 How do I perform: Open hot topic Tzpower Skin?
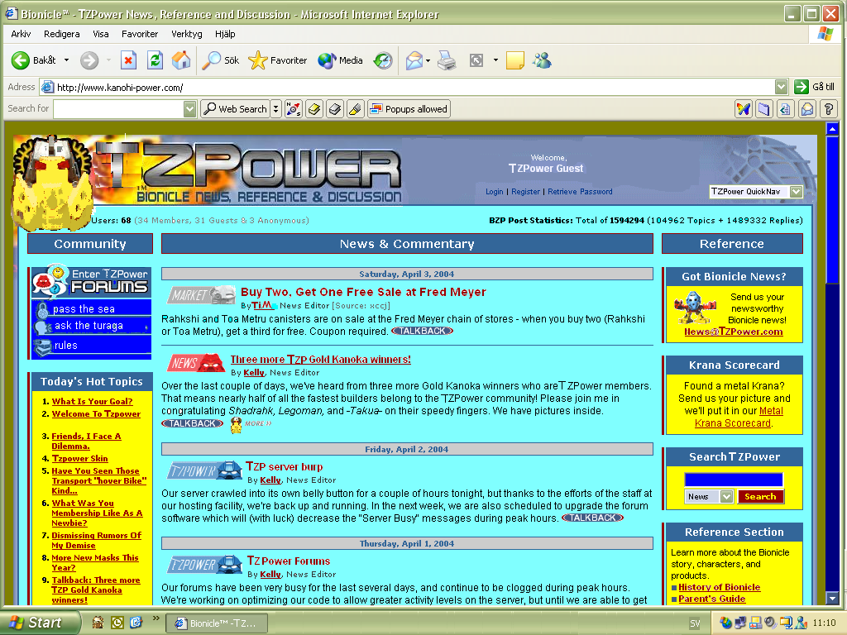click(80, 458)
